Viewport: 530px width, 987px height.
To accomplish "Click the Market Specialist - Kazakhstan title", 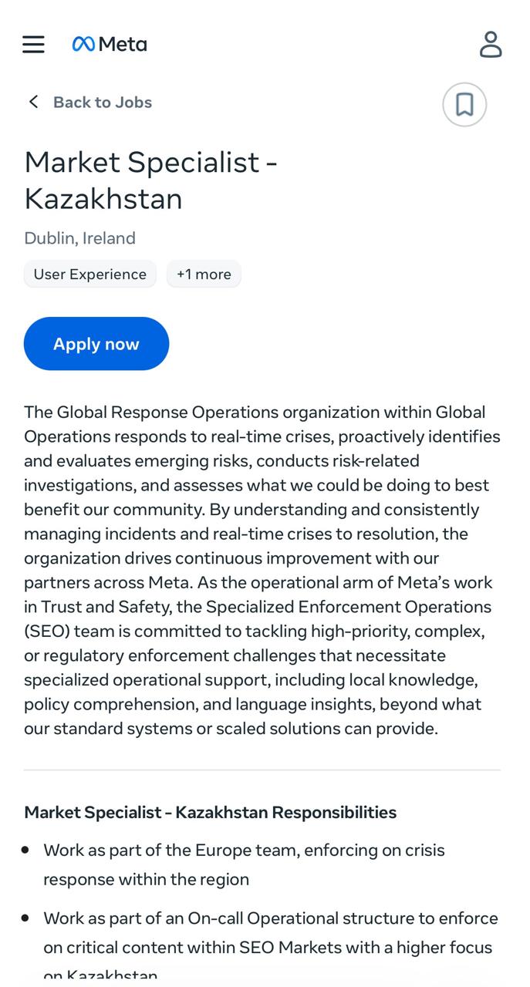I will pos(150,180).
